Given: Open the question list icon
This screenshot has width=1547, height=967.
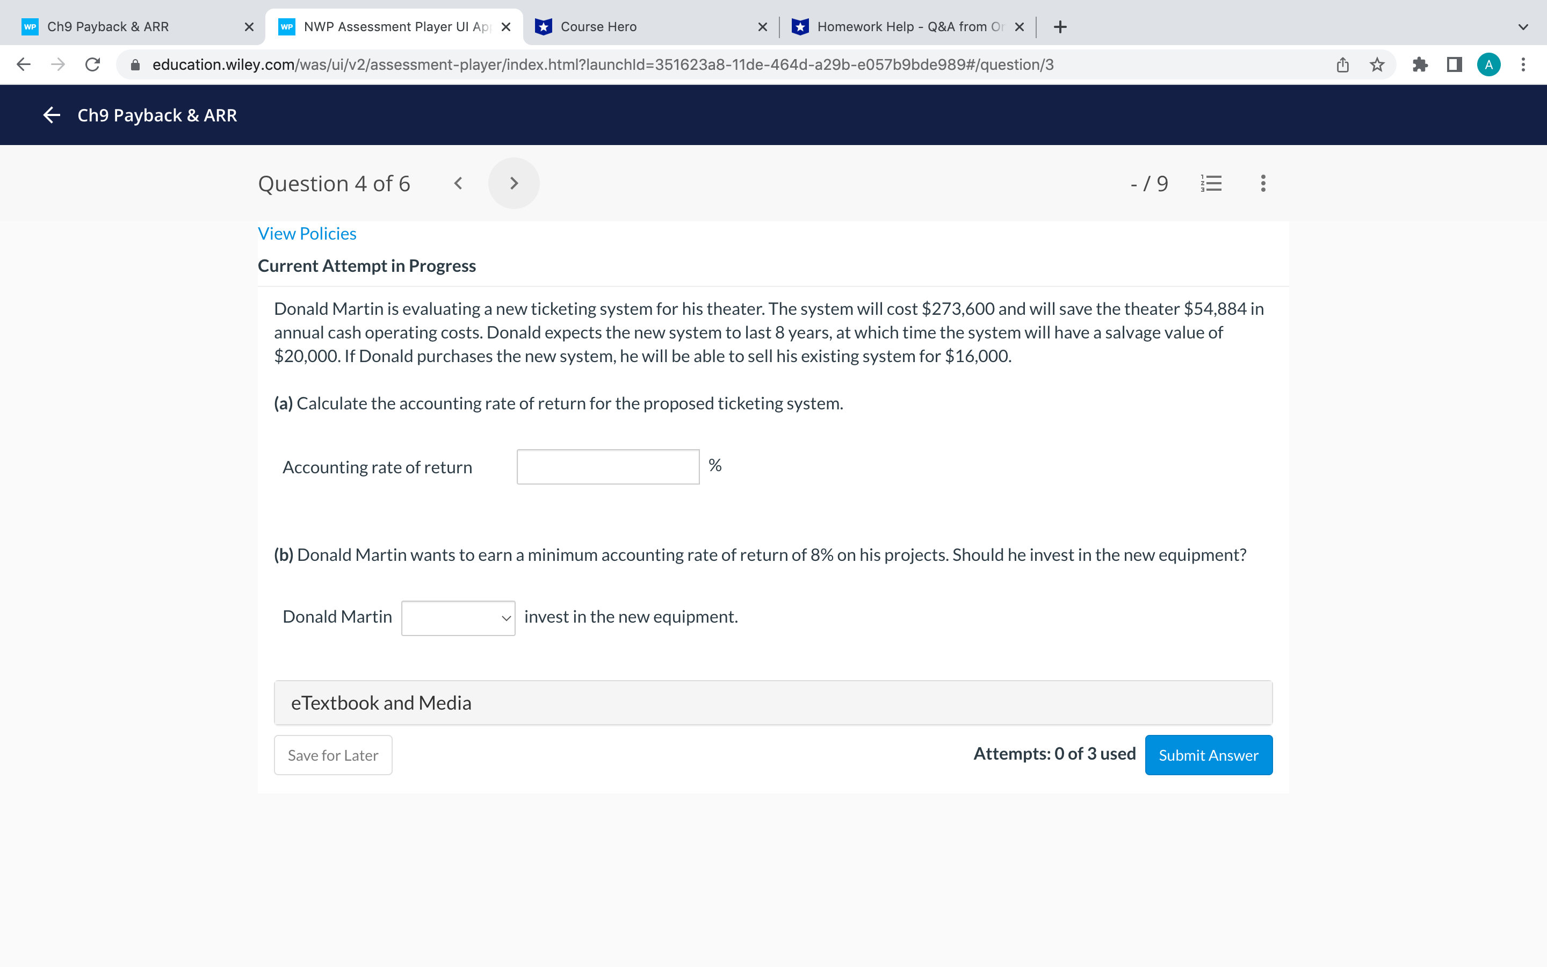Looking at the screenshot, I should (x=1211, y=184).
